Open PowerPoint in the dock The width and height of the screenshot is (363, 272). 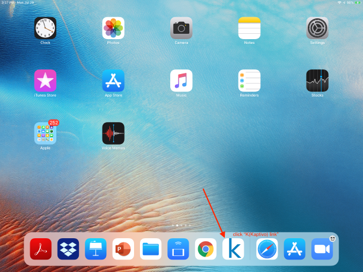[123, 249]
